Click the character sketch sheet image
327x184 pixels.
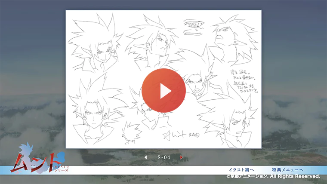pos(163,79)
